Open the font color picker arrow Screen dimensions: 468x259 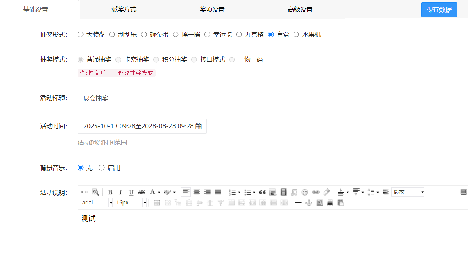(159, 192)
